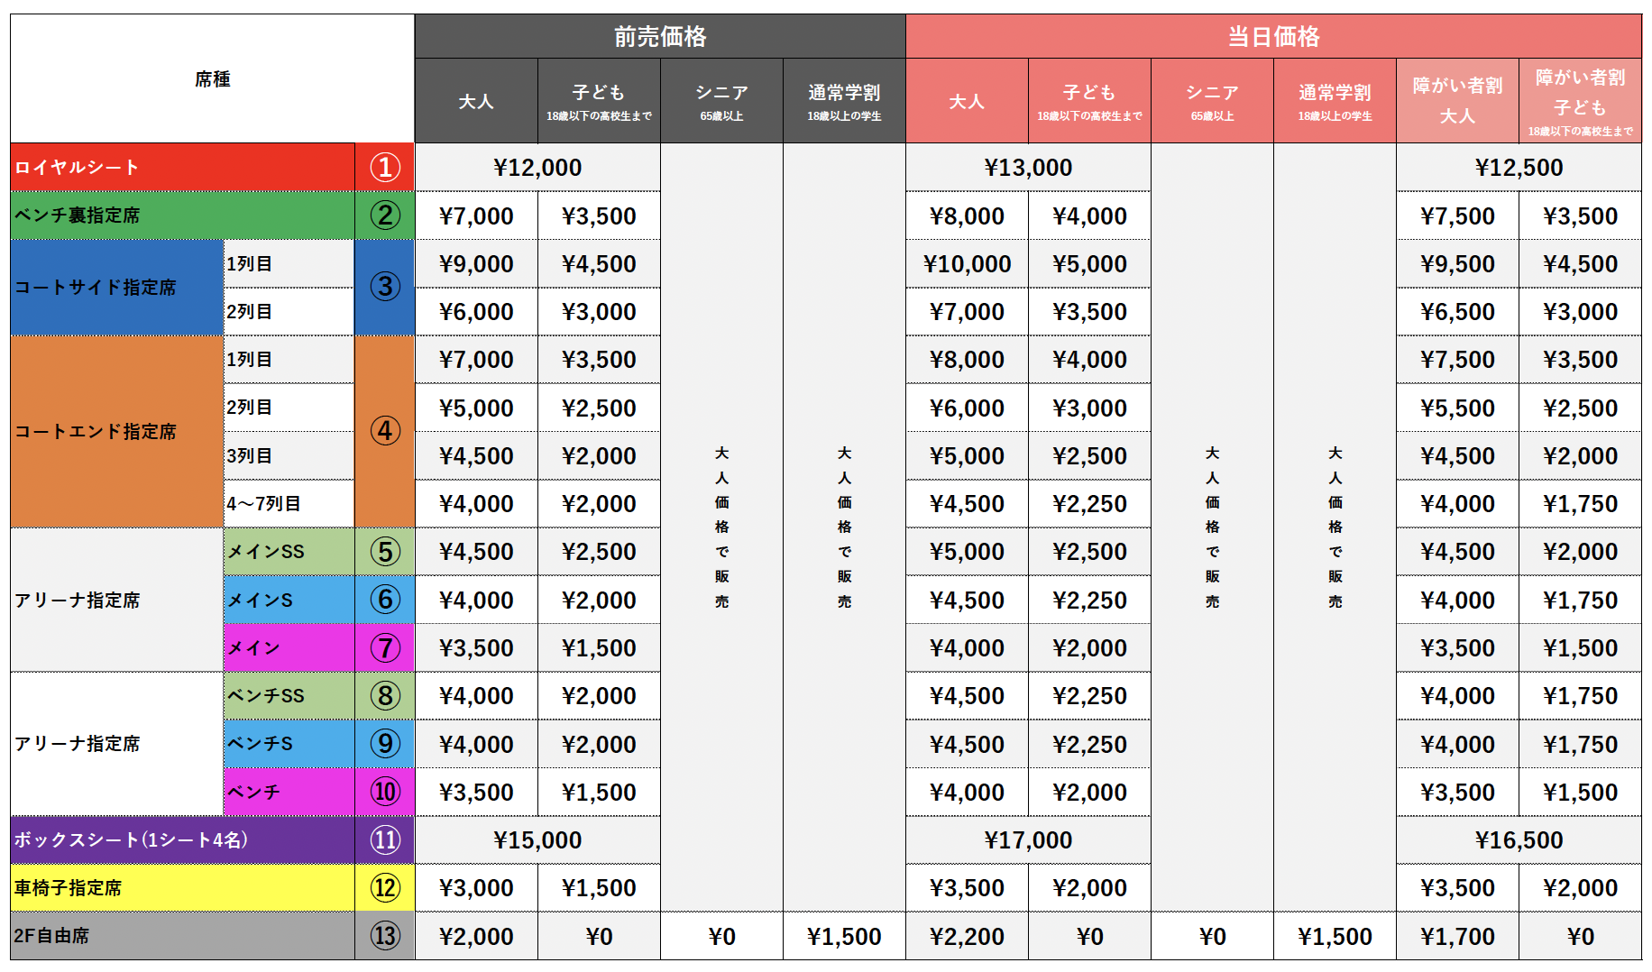This screenshot has height=972, width=1652.
Task: Click the 前売価格 header
Action: 660,37
